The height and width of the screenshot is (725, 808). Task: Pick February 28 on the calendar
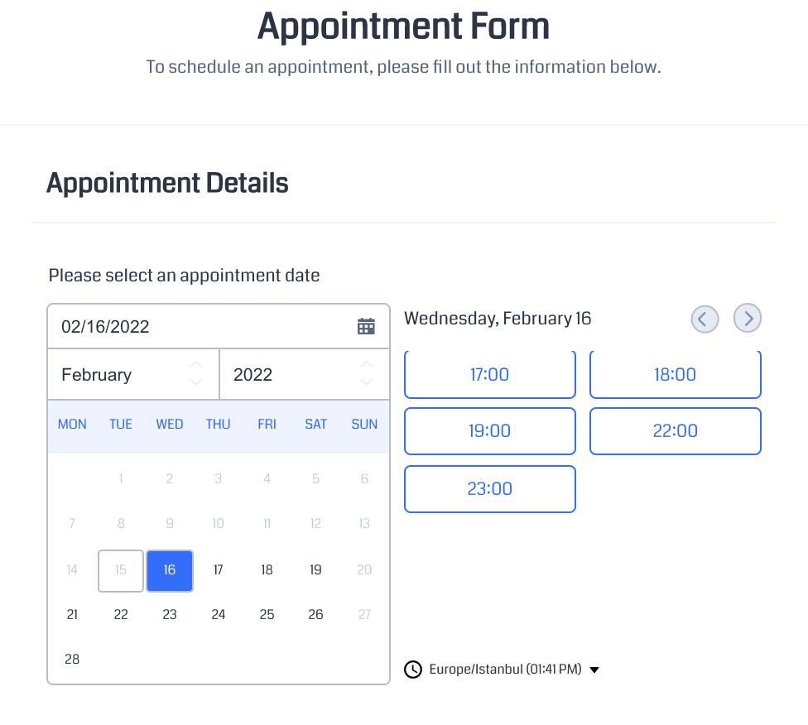pyautogui.click(x=72, y=660)
